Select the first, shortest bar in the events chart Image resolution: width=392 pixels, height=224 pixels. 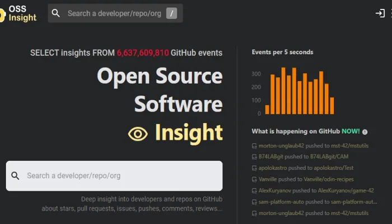(x=267, y=109)
